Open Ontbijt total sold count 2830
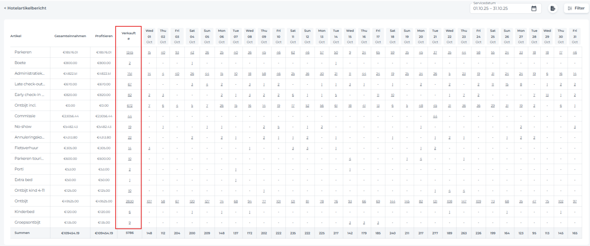Image resolution: width=590 pixels, height=246 pixels. [x=129, y=201]
